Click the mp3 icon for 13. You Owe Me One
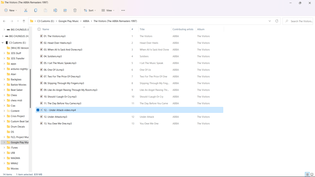Viewport: 315px width, 177px height. [41, 124]
